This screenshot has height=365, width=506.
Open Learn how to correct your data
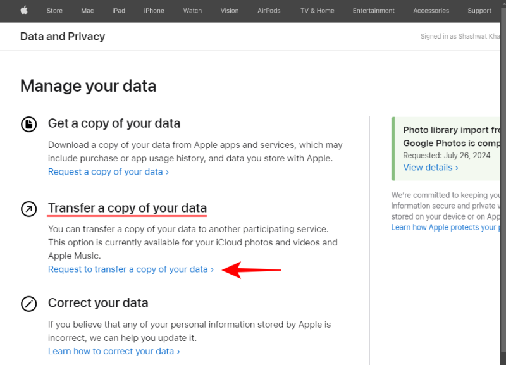pyautogui.click(x=114, y=351)
